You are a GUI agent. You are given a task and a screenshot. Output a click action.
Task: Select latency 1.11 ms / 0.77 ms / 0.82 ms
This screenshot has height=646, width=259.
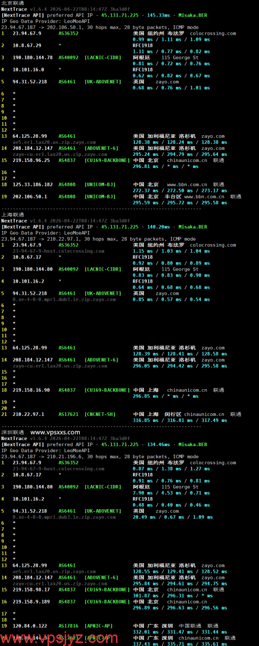click(172, 51)
